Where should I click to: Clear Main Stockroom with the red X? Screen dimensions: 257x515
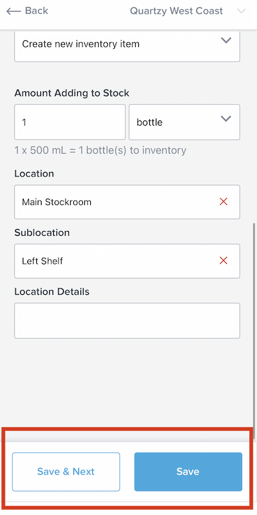point(224,202)
